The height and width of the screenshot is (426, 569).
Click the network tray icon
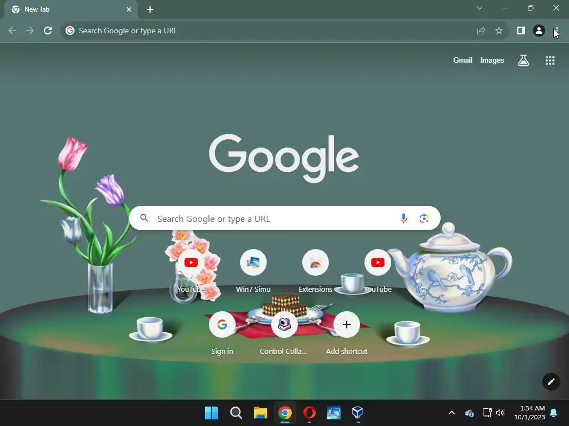point(487,413)
